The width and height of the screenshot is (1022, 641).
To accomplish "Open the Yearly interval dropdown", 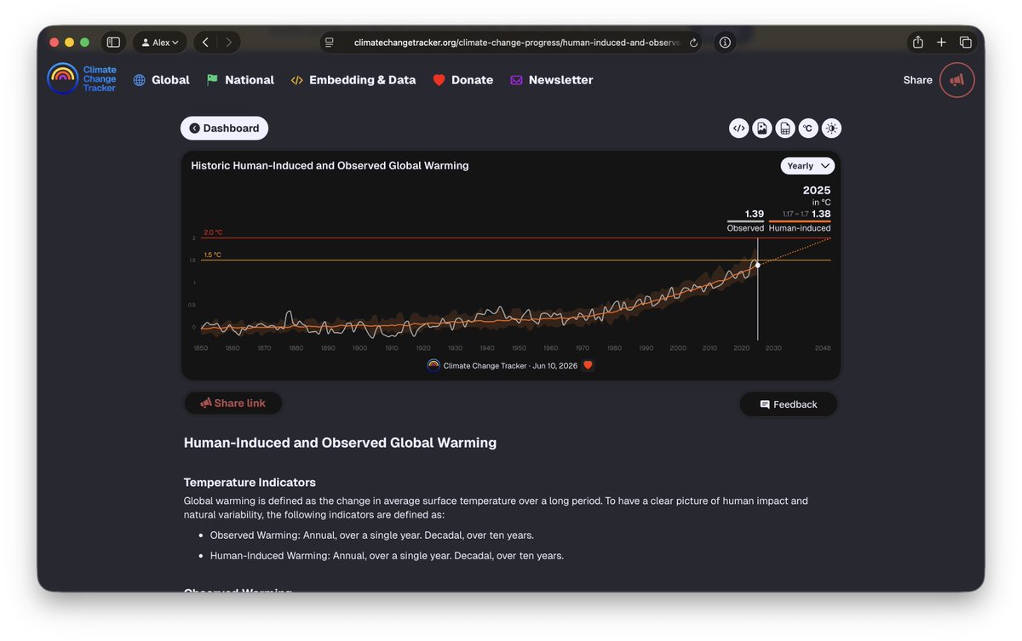I will pyautogui.click(x=807, y=166).
